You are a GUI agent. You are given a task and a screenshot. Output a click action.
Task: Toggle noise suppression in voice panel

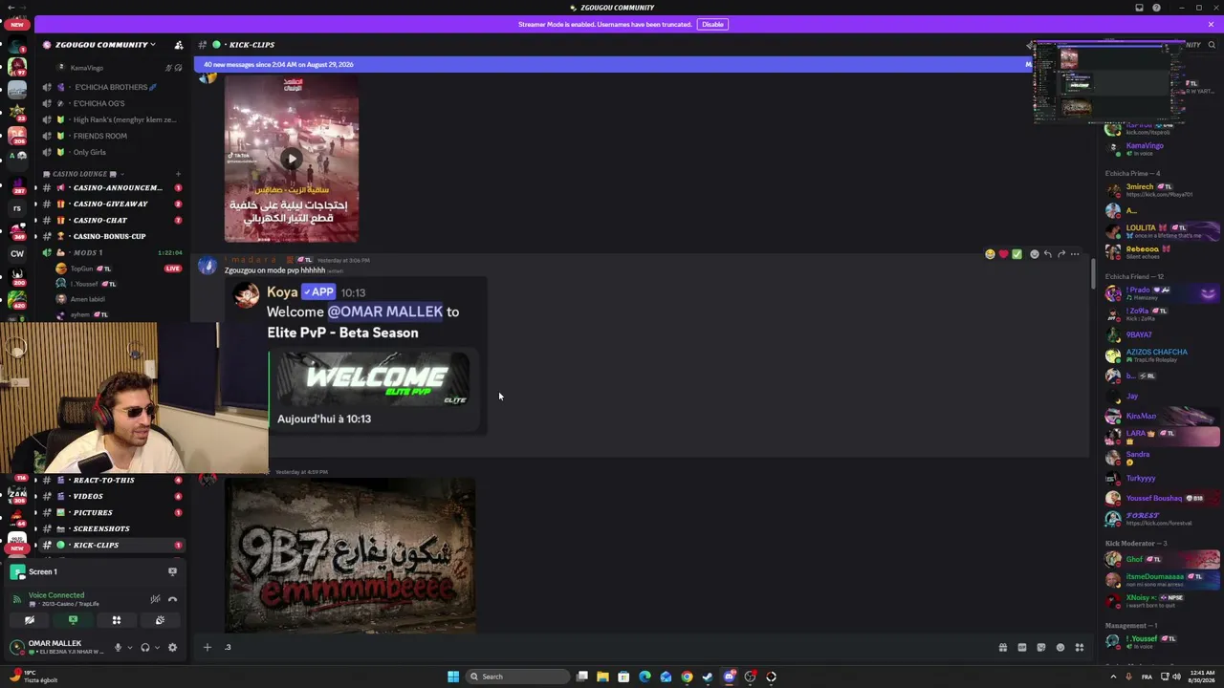pyautogui.click(x=155, y=599)
